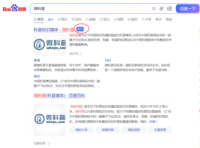Click icon next to 百度百科 source
200x148 pixels.
click(49, 144)
